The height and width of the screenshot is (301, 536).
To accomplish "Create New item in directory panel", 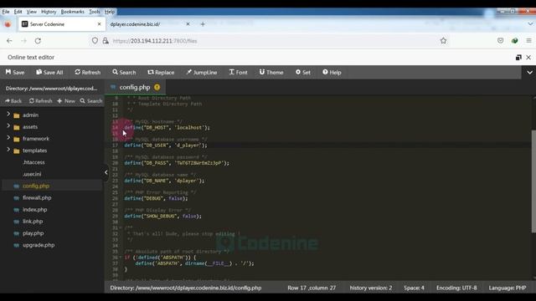I will tap(66, 101).
